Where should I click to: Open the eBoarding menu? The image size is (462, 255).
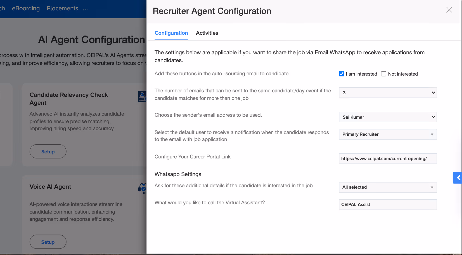pyautogui.click(x=26, y=8)
